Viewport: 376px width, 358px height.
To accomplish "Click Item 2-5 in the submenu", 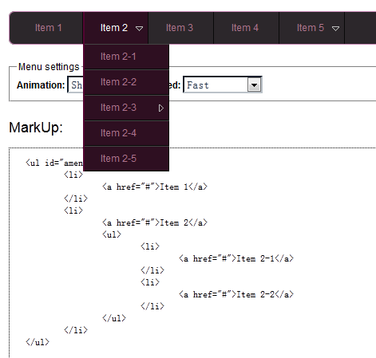I will (x=126, y=159).
